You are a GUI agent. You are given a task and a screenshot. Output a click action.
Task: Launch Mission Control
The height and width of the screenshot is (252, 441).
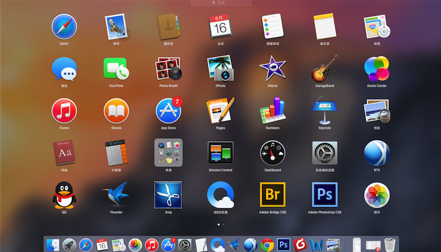pyautogui.click(x=220, y=153)
